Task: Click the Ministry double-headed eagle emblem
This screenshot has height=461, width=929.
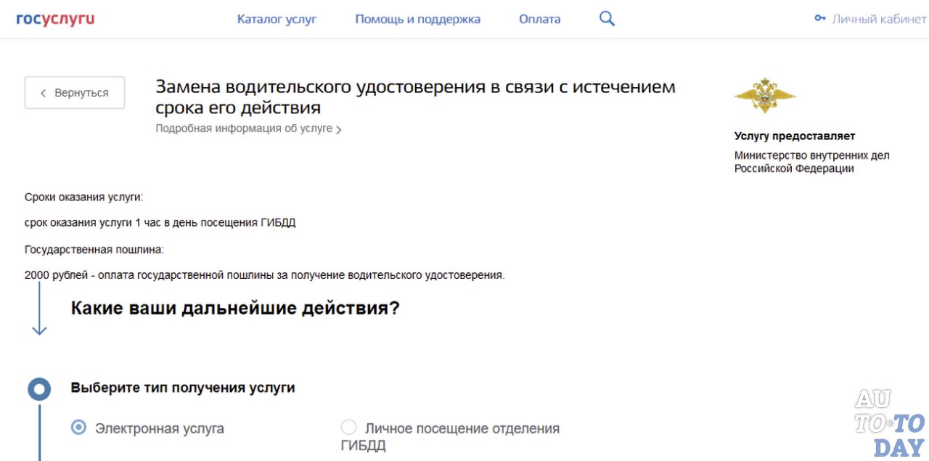Action: (764, 95)
